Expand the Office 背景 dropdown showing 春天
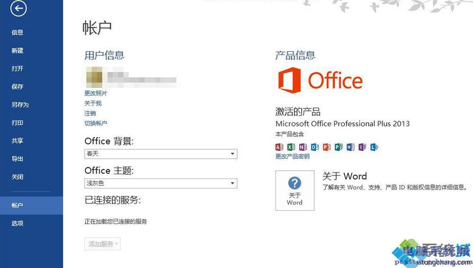 point(161,154)
